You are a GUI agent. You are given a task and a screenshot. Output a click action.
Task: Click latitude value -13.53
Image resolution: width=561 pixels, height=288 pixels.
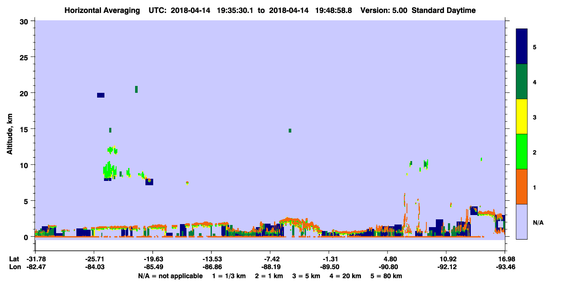(211, 259)
